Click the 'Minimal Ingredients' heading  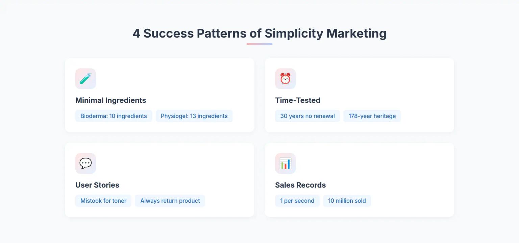click(x=110, y=100)
